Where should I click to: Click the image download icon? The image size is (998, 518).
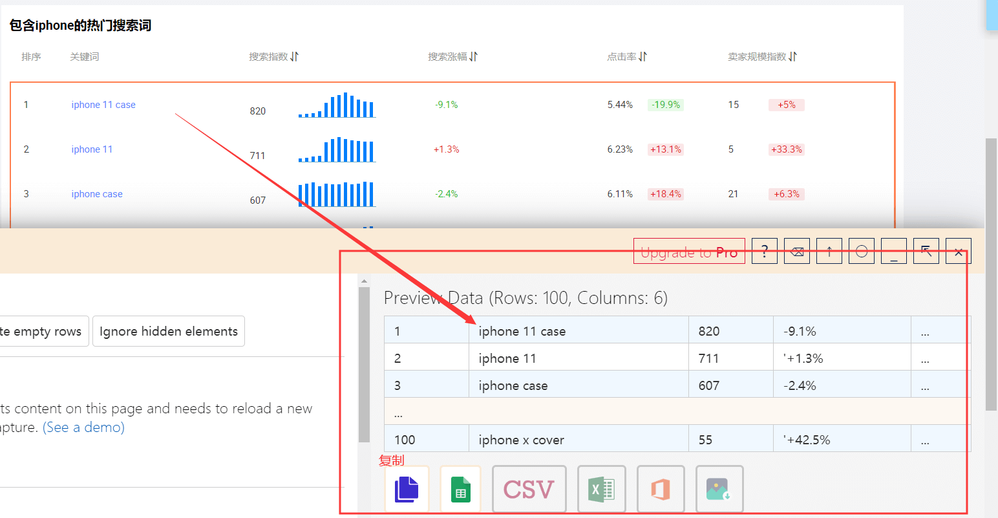[x=719, y=489]
